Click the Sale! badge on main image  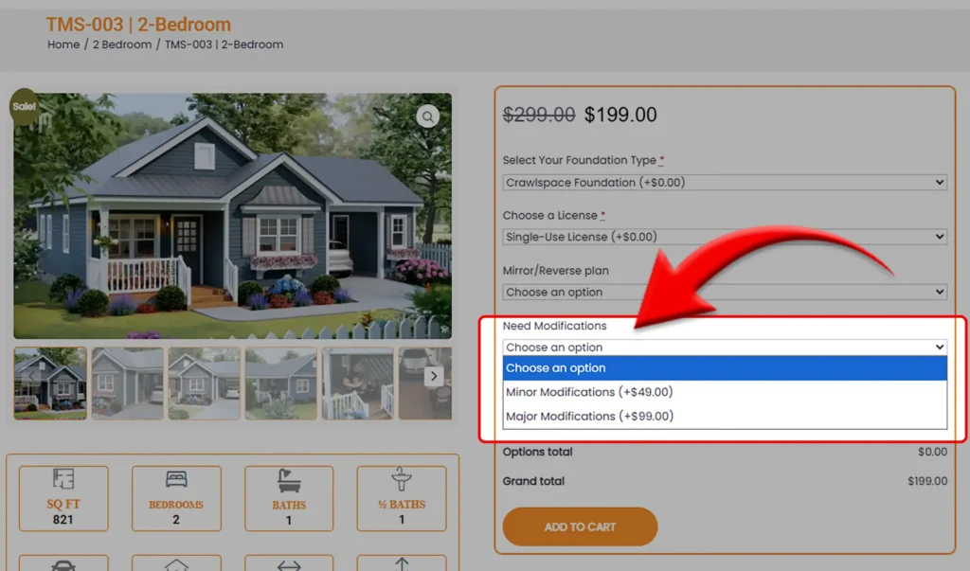pyautogui.click(x=24, y=106)
